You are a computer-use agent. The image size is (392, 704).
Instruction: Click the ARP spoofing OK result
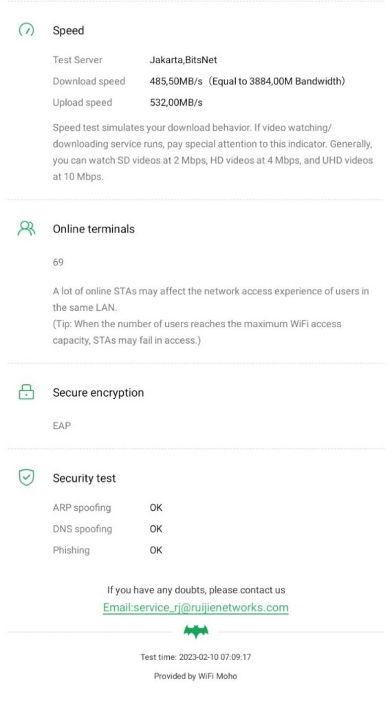pos(156,508)
